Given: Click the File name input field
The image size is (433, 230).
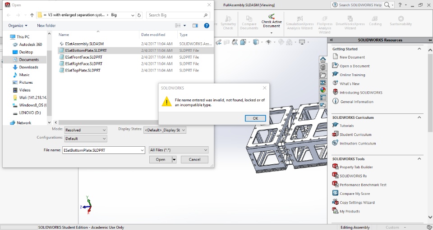Looking at the screenshot, I should (104, 150).
